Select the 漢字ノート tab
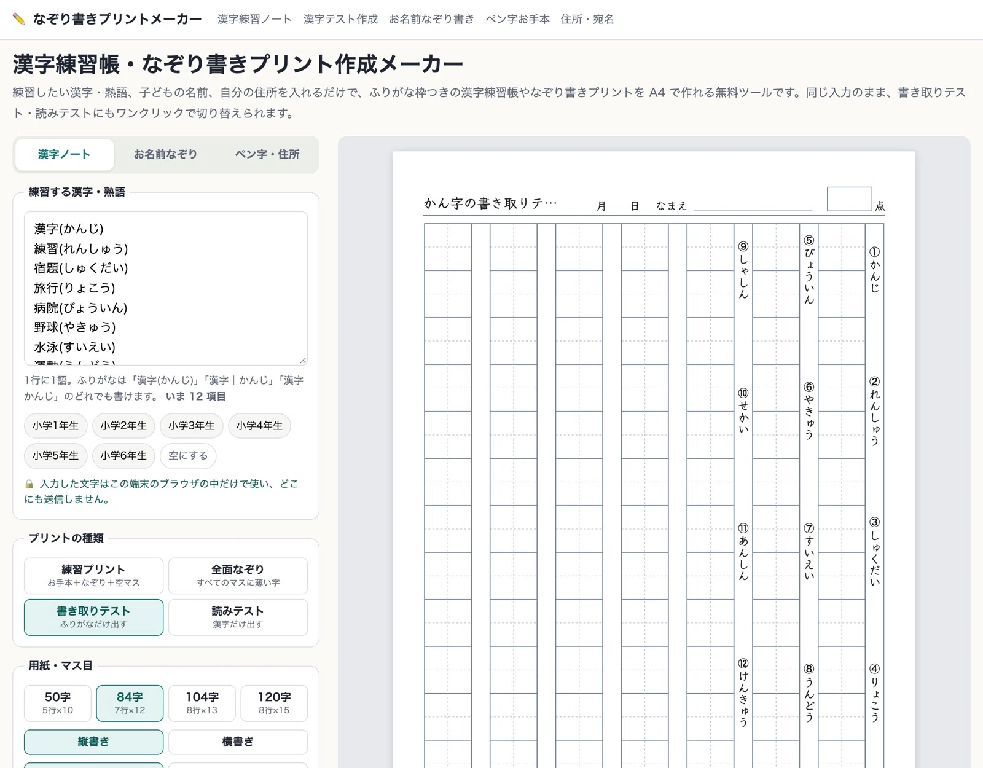Screen dimensions: 983x768 (65, 154)
